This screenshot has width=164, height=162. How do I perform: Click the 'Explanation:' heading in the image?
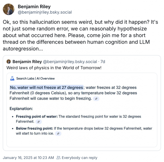(21, 109)
